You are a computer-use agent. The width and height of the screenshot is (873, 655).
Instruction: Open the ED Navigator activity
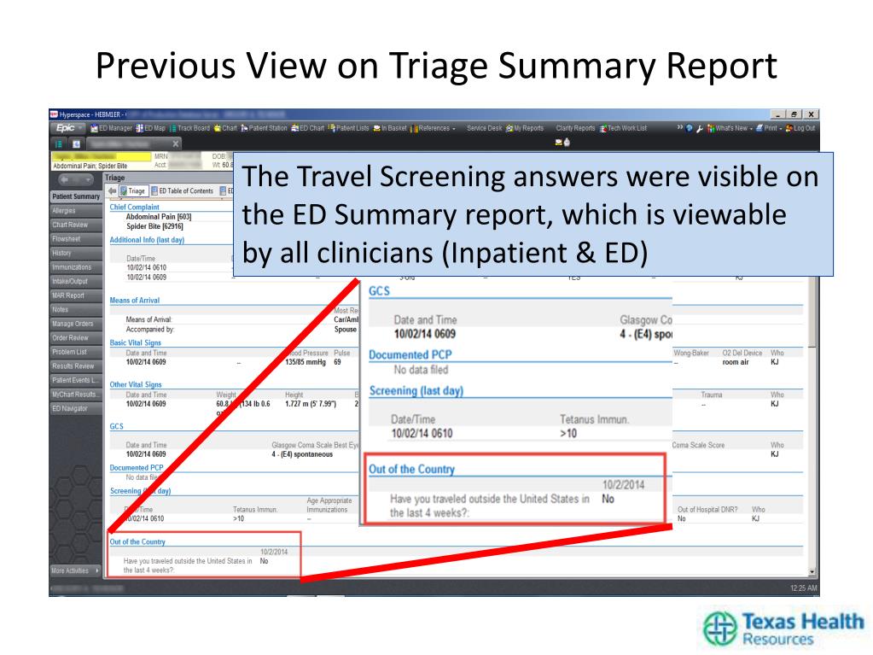point(76,408)
